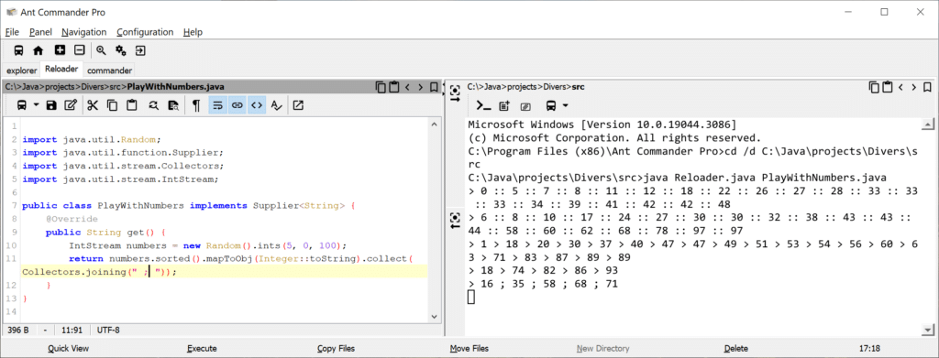The width and height of the screenshot is (939, 358).
Task: Switch to the commander tab
Action: tap(110, 70)
